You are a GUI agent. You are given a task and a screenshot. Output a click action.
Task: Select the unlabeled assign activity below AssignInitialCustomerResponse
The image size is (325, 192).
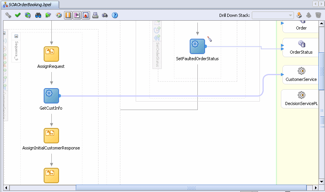(51, 176)
